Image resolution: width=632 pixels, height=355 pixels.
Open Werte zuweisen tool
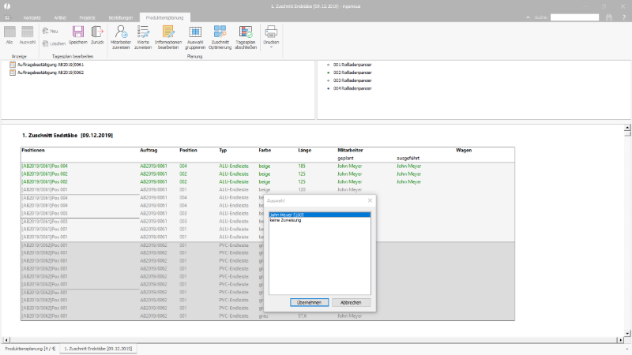click(x=143, y=37)
